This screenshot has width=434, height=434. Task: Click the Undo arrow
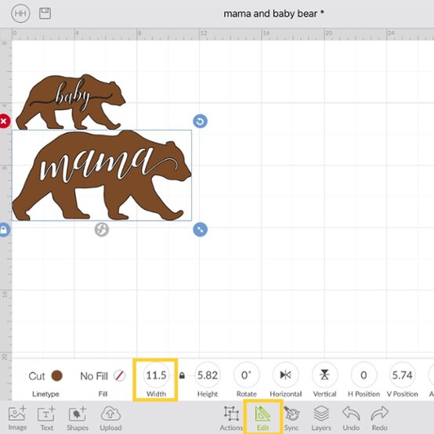[x=351, y=418]
